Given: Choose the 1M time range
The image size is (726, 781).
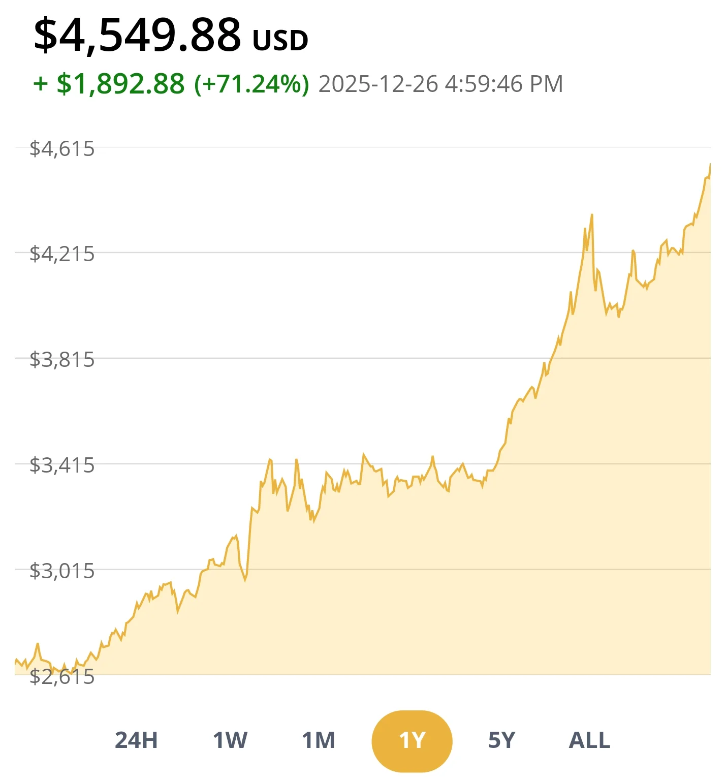Looking at the screenshot, I should tap(319, 740).
